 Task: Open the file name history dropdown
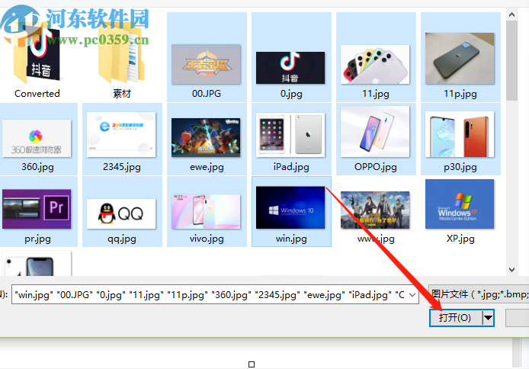[x=412, y=295]
